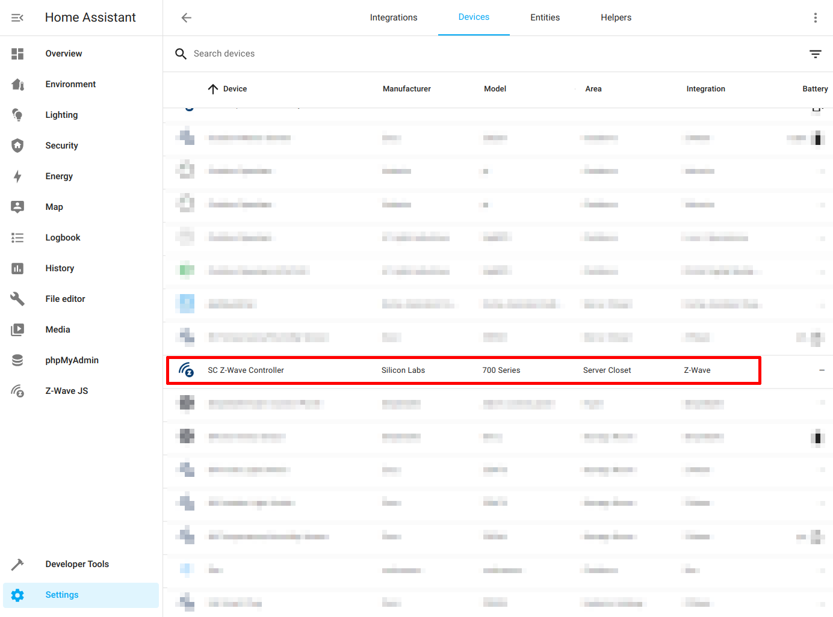Click the 700 Series model cell
Viewport: 833px width, 617px height.
tap(501, 370)
